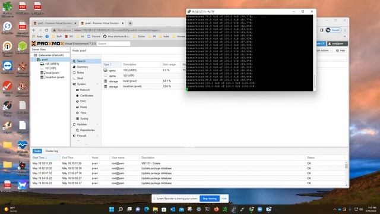This screenshot has height=214, width=380.
Task: Open the root@pam user menu
Action: pyautogui.click(x=337, y=43)
